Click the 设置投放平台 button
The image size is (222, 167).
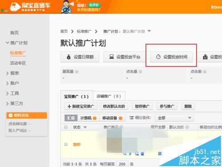124,57
